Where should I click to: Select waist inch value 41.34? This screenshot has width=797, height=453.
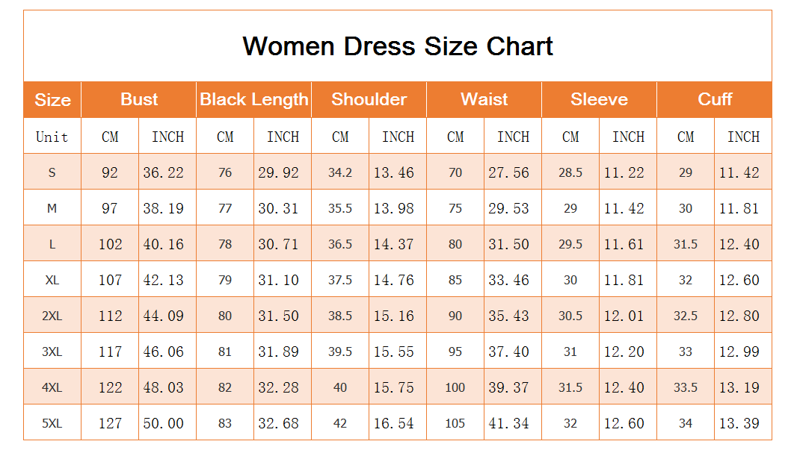(509, 423)
